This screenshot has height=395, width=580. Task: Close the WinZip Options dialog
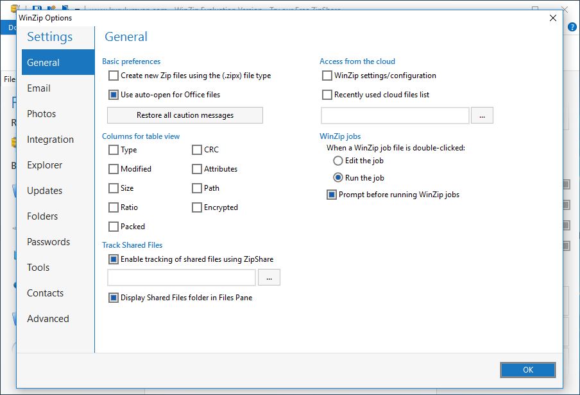click(x=553, y=18)
